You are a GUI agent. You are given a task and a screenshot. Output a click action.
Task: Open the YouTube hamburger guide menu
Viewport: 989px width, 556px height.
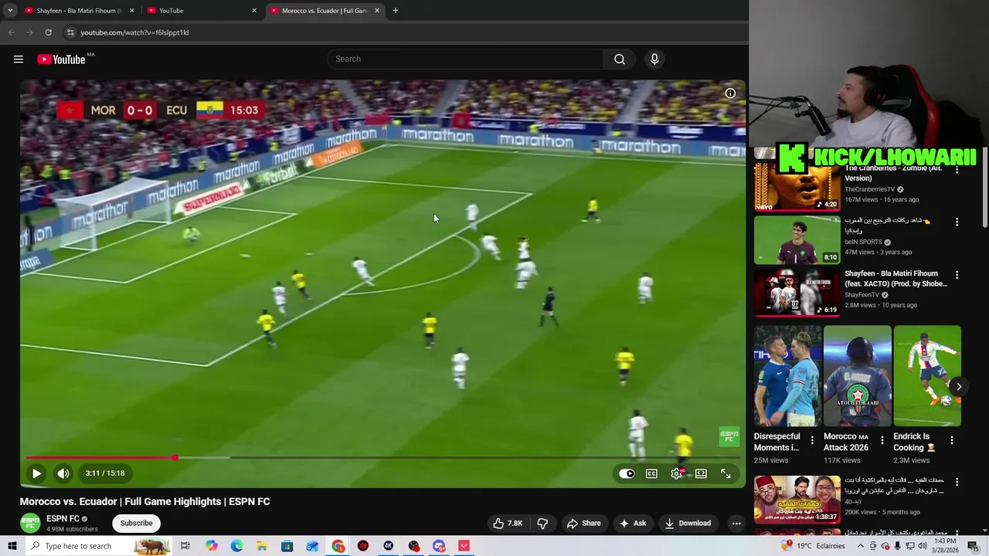[19, 59]
